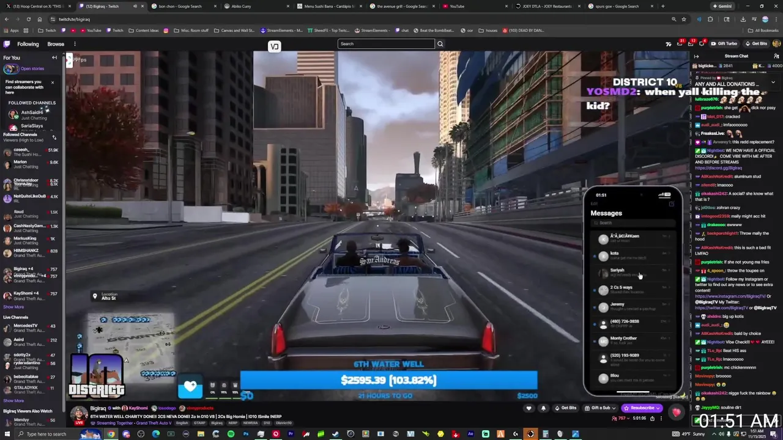This screenshot has width=783, height=440.
Task: Open BigIraq streamer avatar with LIVE badge
Action: coord(79,416)
